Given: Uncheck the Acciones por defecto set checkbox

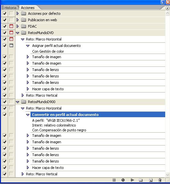Looking at the screenshot, I should point(4,13).
